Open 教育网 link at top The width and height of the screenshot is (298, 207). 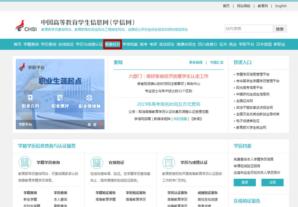coord(263,6)
